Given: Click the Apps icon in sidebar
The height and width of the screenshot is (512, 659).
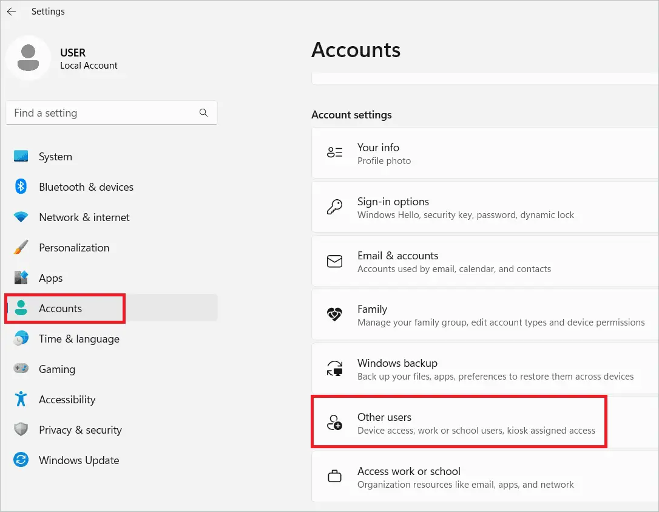Looking at the screenshot, I should pos(21,278).
